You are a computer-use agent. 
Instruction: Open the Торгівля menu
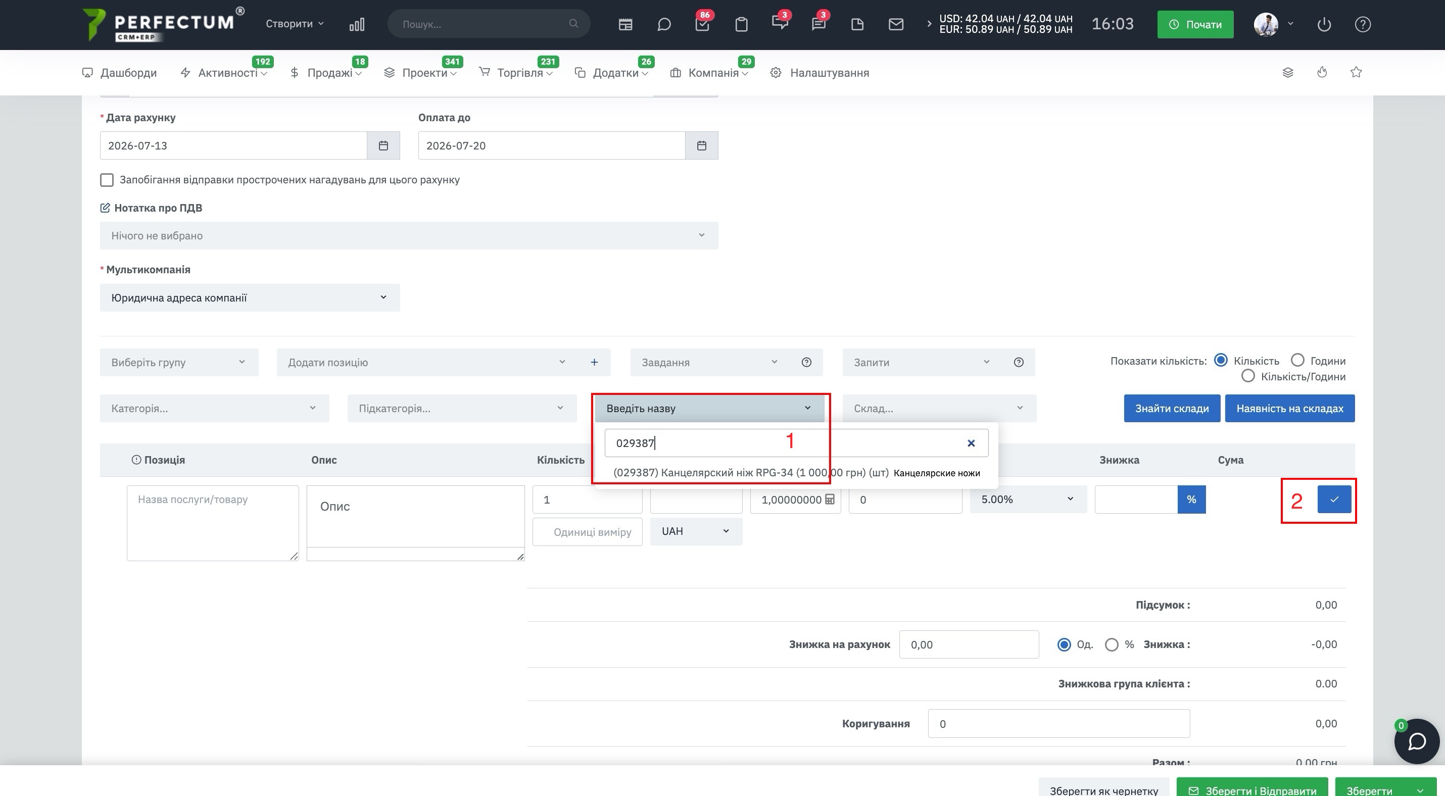click(516, 73)
